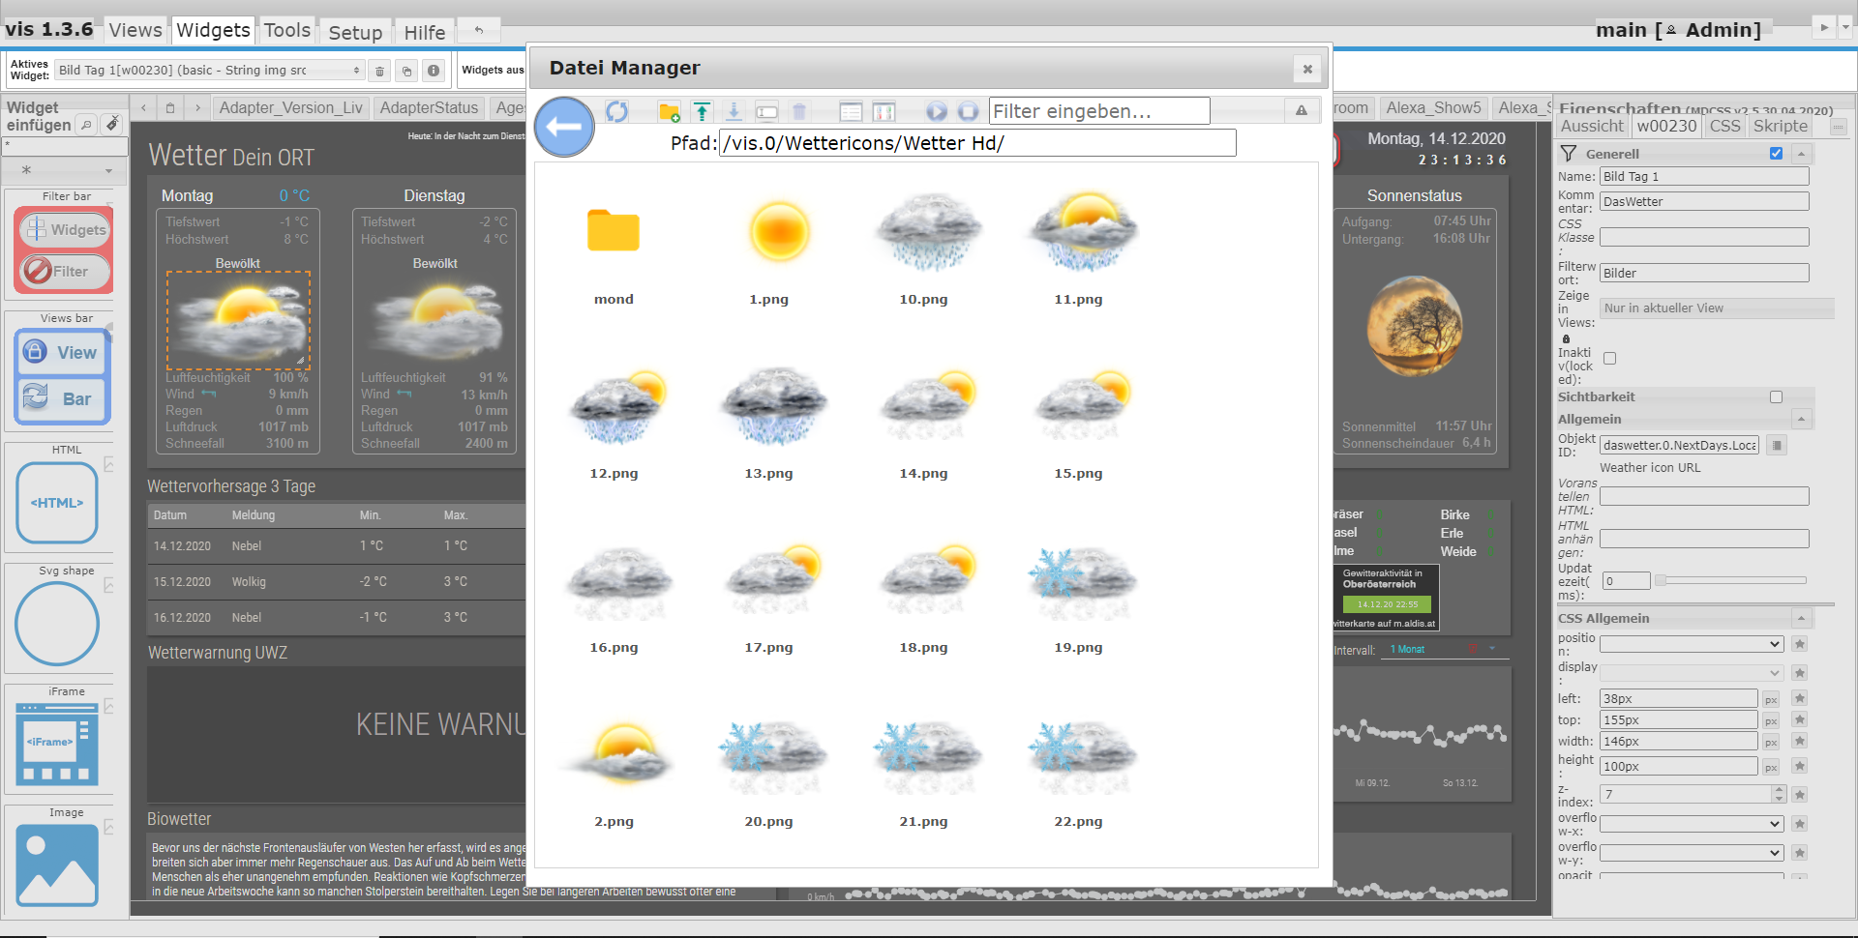Click the clear tag filter icon beside the magnifier

pyautogui.click(x=113, y=124)
